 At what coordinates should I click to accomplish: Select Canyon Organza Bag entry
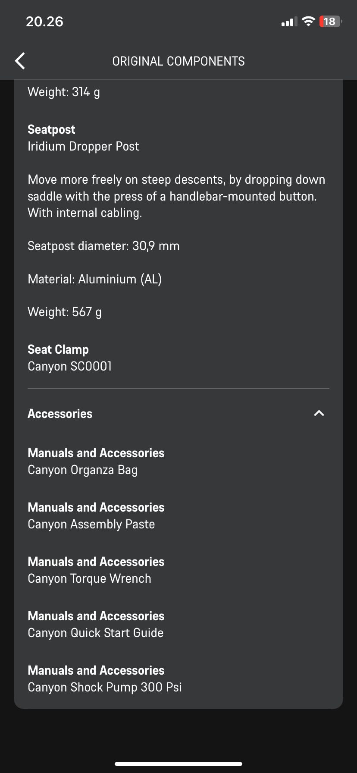(x=82, y=470)
